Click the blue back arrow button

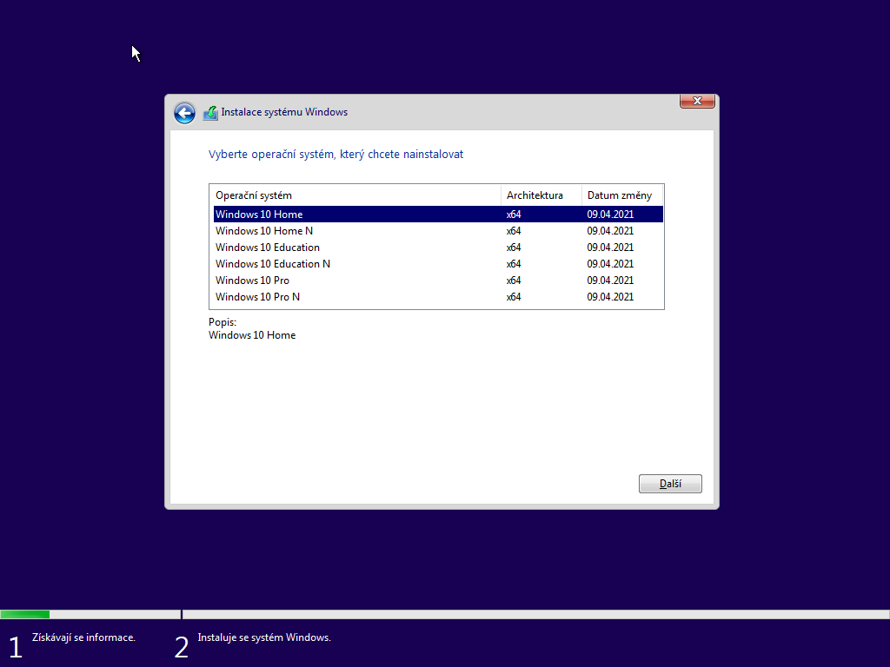coord(184,113)
